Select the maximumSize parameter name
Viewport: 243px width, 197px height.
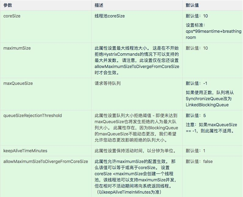click(17, 48)
